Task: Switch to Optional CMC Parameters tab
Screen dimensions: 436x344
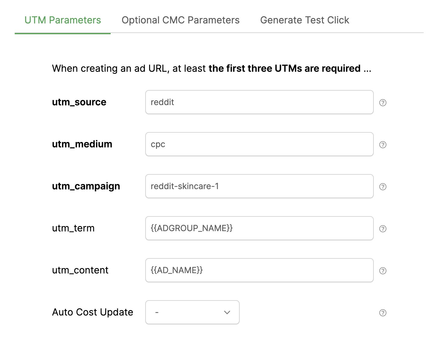Action: (180, 20)
